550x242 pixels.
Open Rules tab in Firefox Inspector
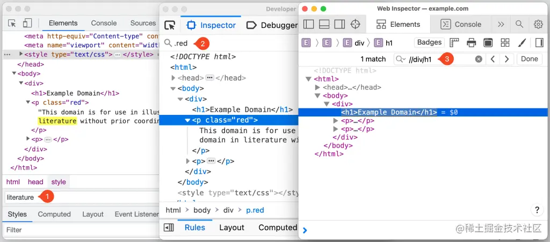click(x=194, y=228)
